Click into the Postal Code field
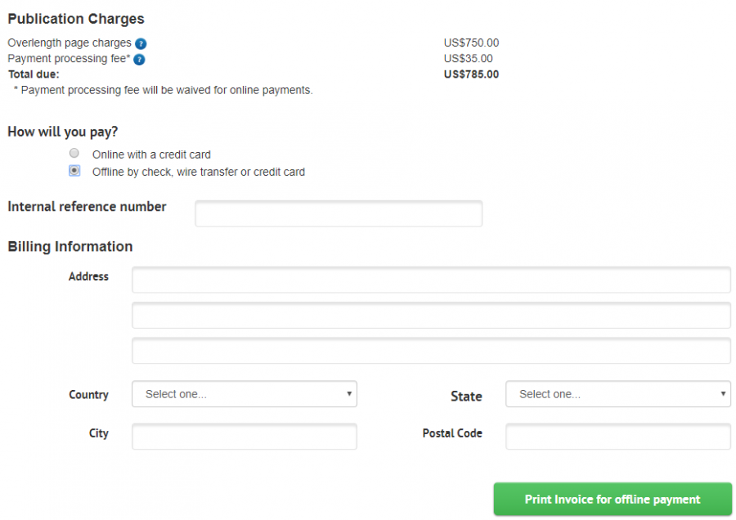Screen dimensions: 736x520 tap(617, 437)
